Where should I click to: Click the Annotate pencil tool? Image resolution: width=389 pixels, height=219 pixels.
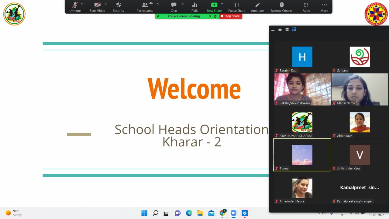point(257,7)
